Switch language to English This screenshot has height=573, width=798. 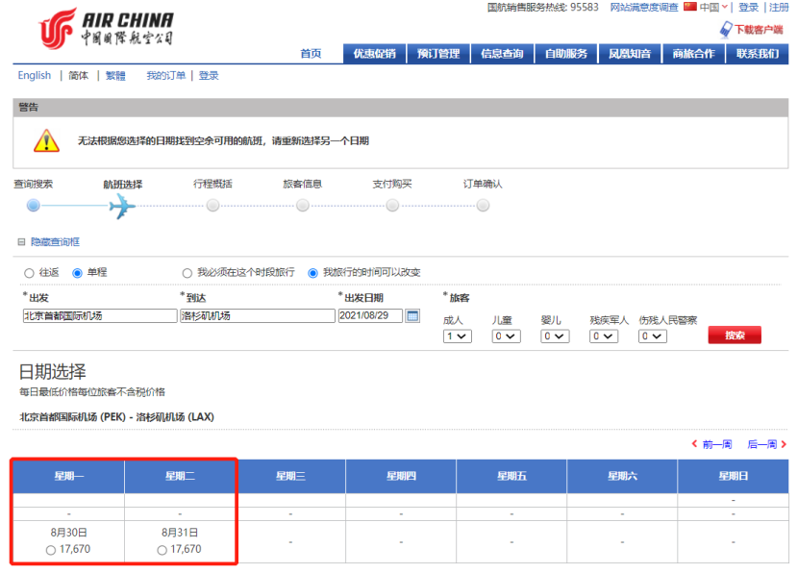[x=35, y=76]
